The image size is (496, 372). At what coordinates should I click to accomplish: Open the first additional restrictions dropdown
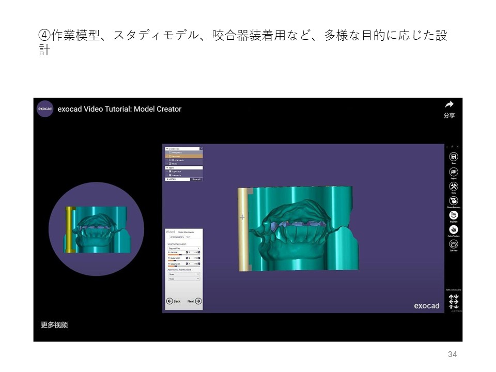tap(183, 274)
